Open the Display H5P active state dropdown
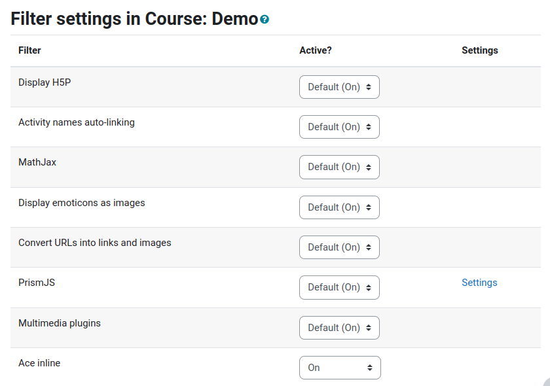This screenshot has width=550, height=386. [339, 86]
